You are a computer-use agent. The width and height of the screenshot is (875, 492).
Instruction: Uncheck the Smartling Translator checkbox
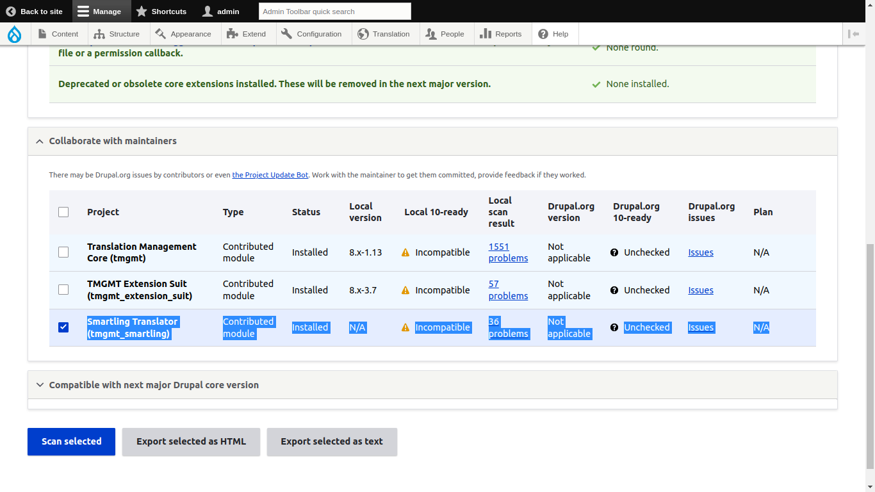(63, 327)
